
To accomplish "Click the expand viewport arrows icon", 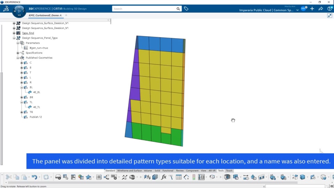I will 329,16.
